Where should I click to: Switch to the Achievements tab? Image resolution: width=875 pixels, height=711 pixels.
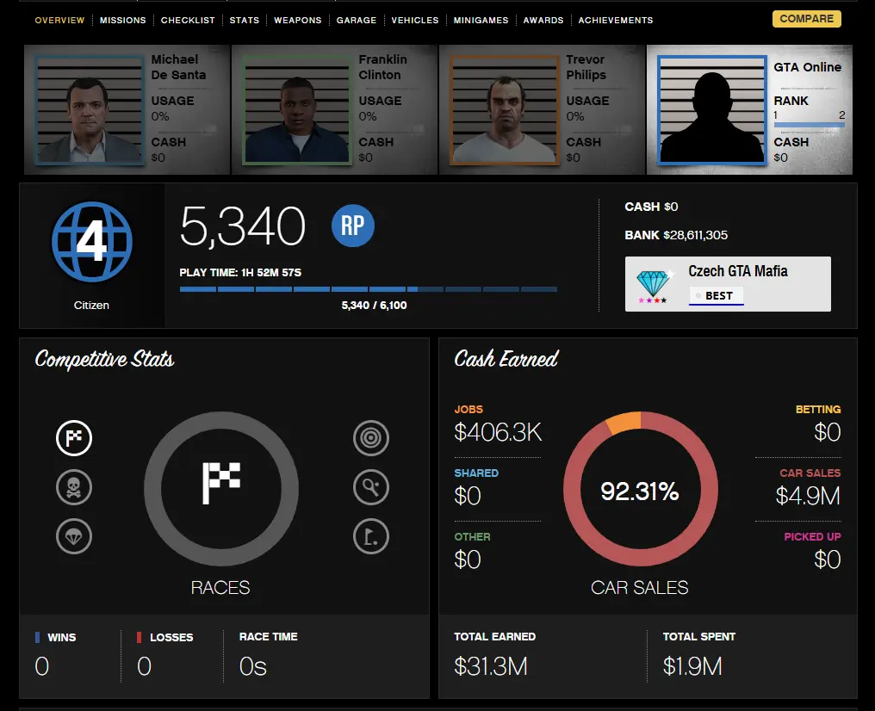[x=616, y=20]
